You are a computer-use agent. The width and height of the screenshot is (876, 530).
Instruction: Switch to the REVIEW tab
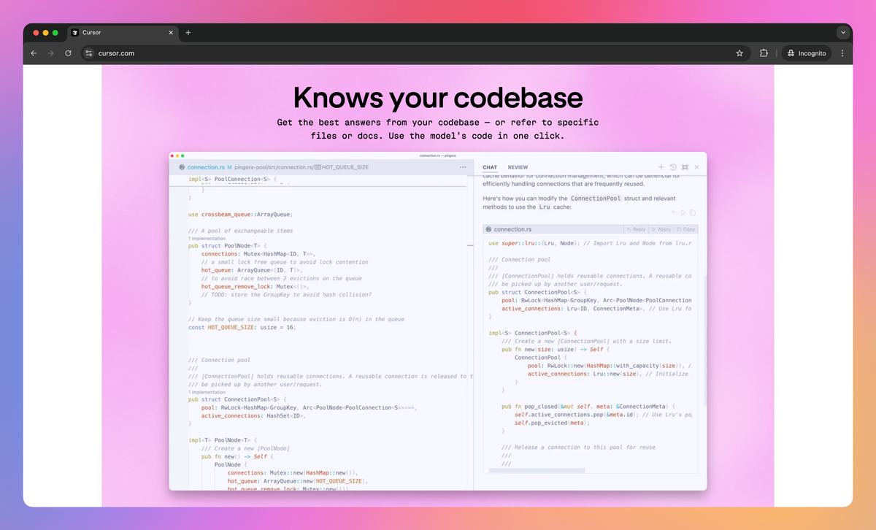click(x=518, y=167)
